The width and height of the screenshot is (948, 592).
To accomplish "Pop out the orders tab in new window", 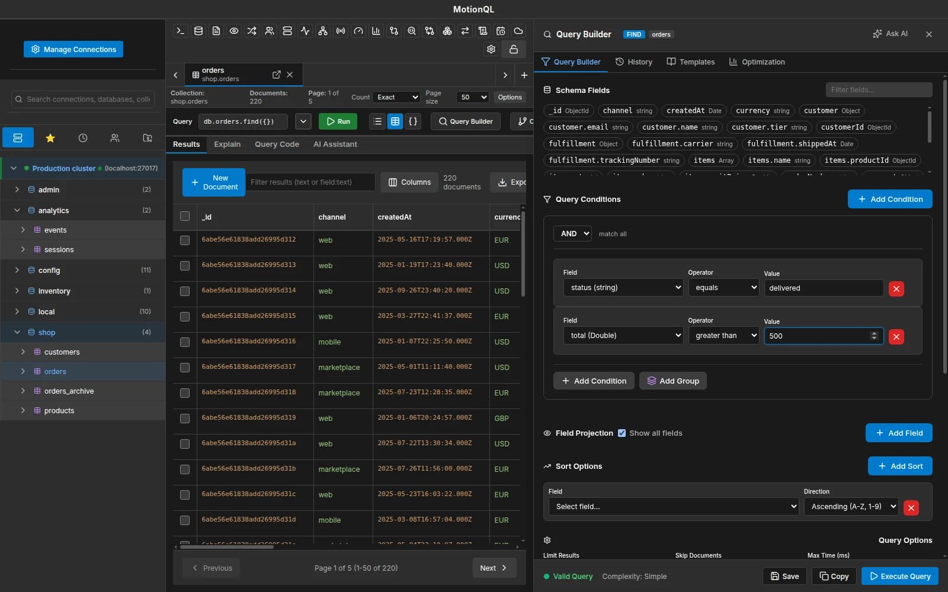I will click(276, 75).
